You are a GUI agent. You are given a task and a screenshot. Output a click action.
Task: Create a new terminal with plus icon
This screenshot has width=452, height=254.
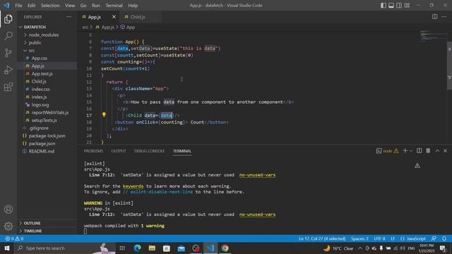pyautogui.click(x=405, y=150)
